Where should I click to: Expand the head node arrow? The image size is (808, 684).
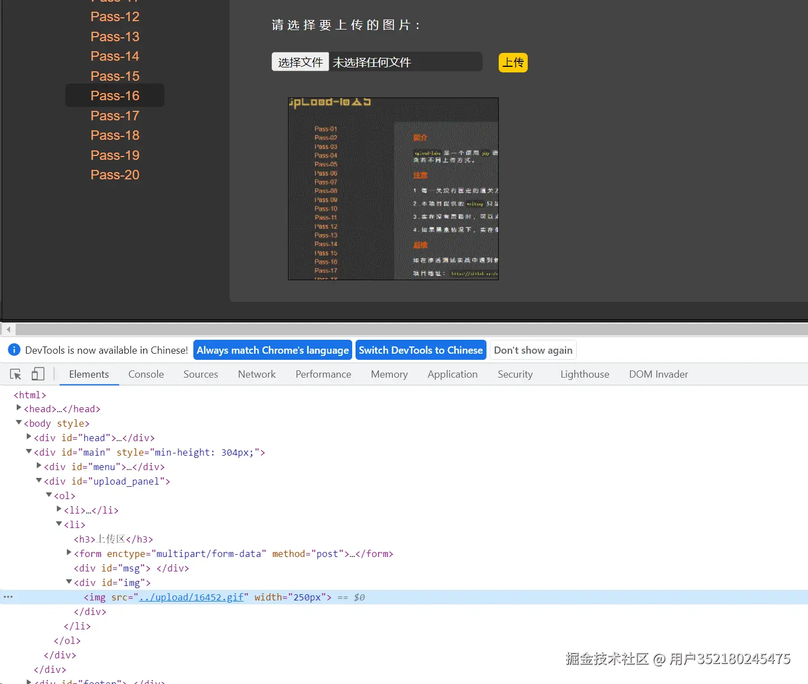click(x=19, y=408)
